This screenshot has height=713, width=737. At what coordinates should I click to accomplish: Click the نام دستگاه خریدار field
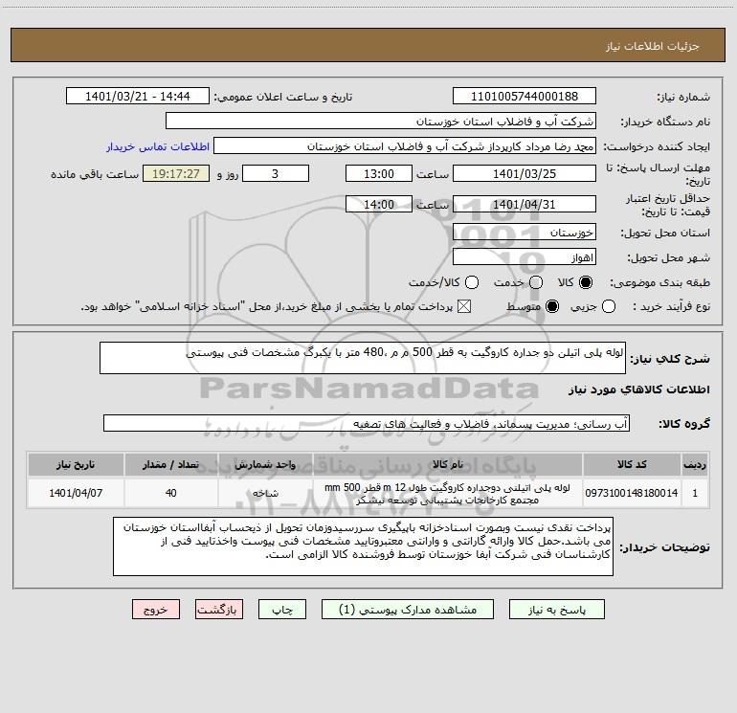381,122
